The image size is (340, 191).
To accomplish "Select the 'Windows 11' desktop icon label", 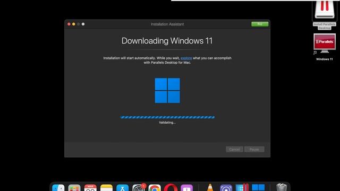I will pos(325,59).
